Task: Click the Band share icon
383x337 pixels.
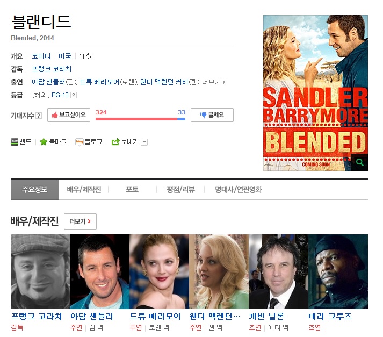Action: pos(15,142)
